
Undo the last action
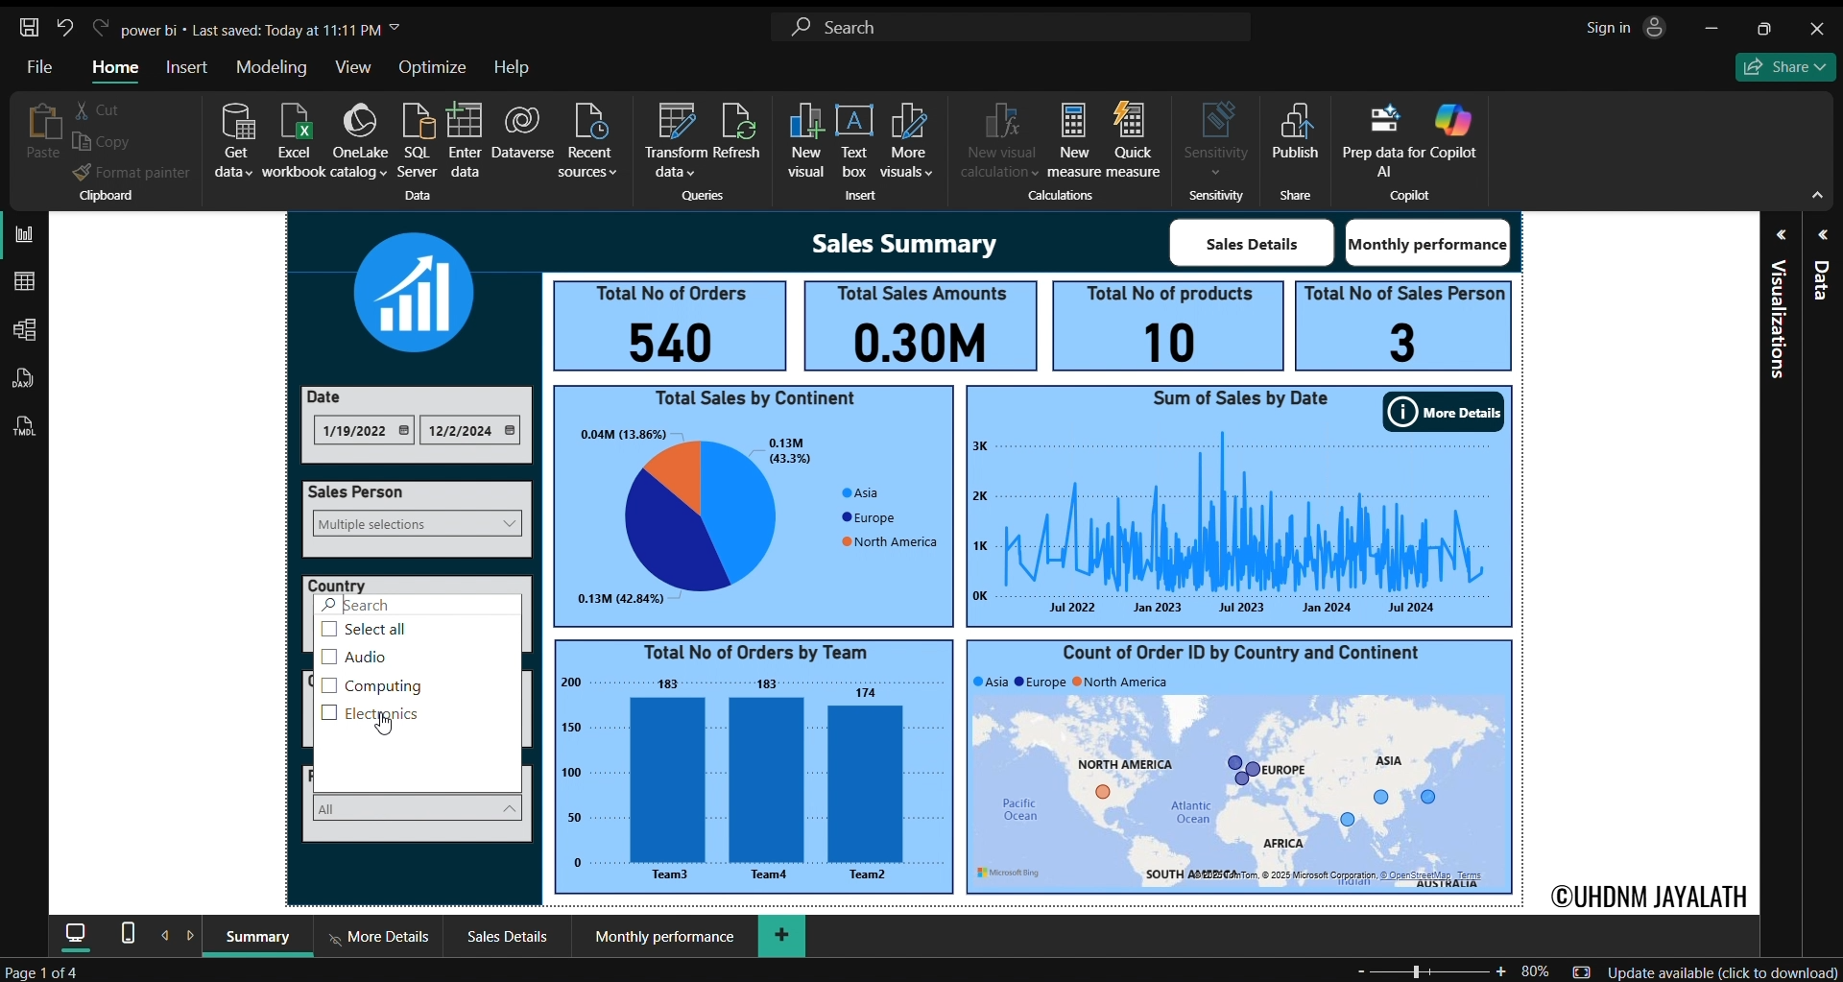pyautogui.click(x=65, y=28)
